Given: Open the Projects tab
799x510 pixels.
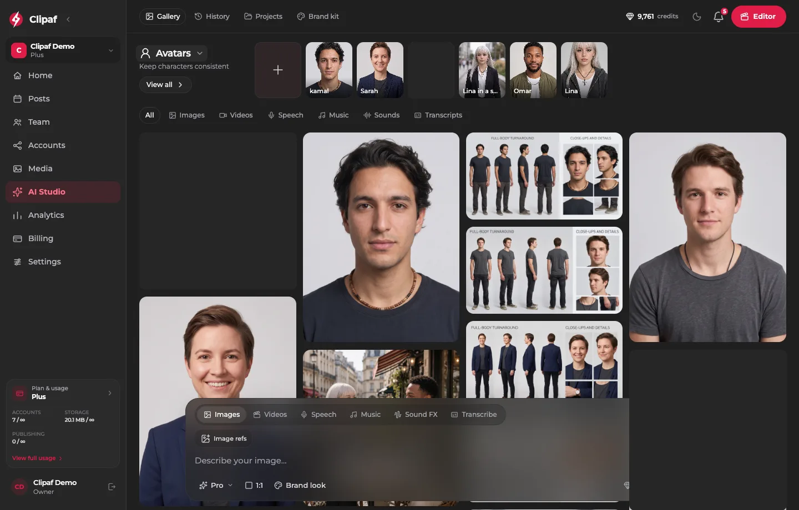Looking at the screenshot, I should [264, 17].
